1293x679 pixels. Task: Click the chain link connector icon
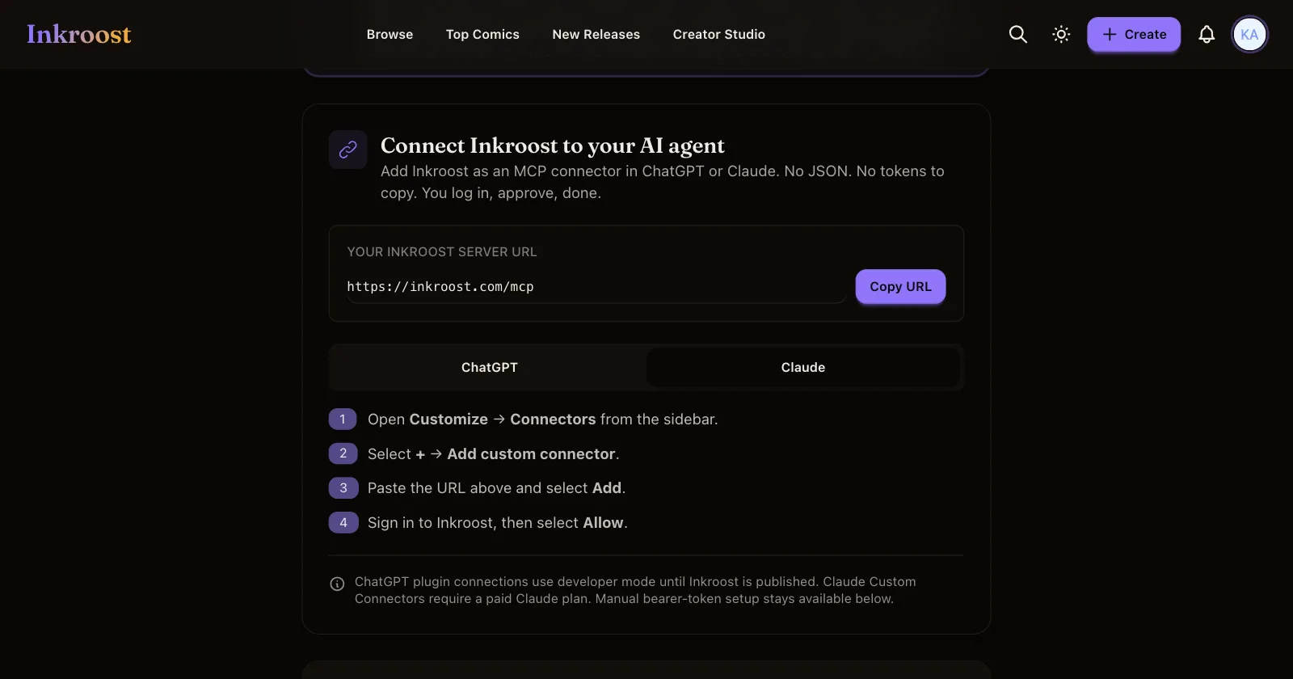348,150
